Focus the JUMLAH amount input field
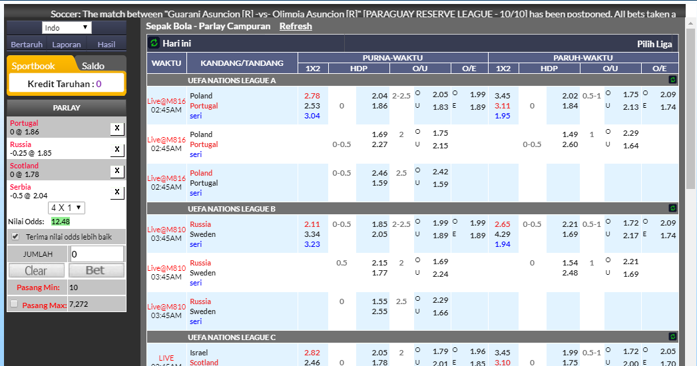The height and width of the screenshot is (366, 697). 97,254
